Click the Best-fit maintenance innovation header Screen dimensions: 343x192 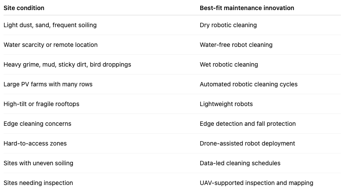[x=247, y=8]
